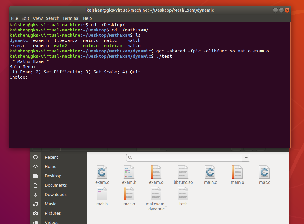Select the matexam_dynamic file icon
The width and height of the screenshot is (304, 224).
point(156,194)
